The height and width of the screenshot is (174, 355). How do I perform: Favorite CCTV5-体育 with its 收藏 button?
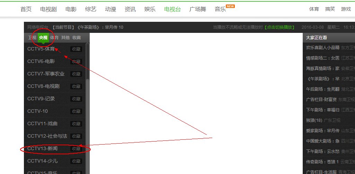coord(76,49)
